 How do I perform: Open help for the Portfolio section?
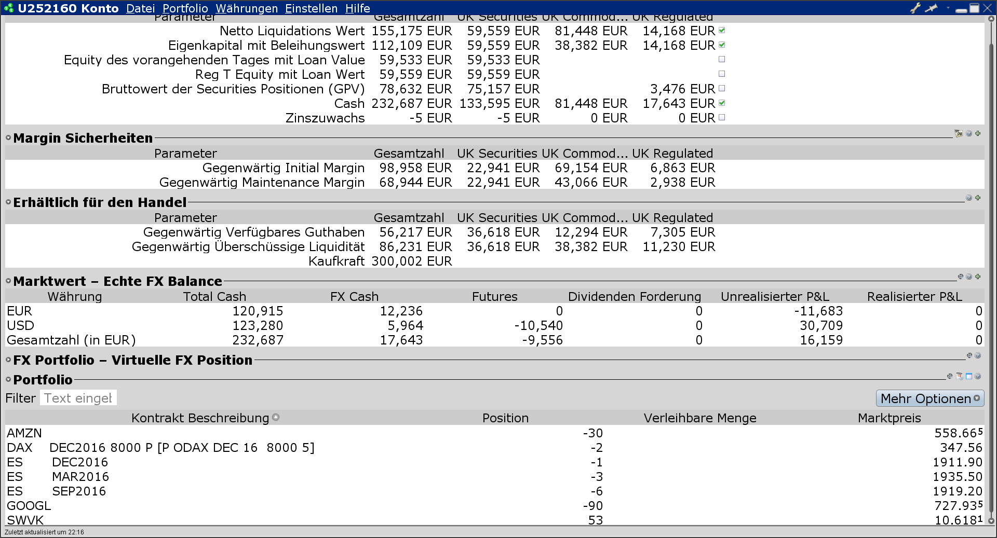pyautogui.click(x=978, y=377)
